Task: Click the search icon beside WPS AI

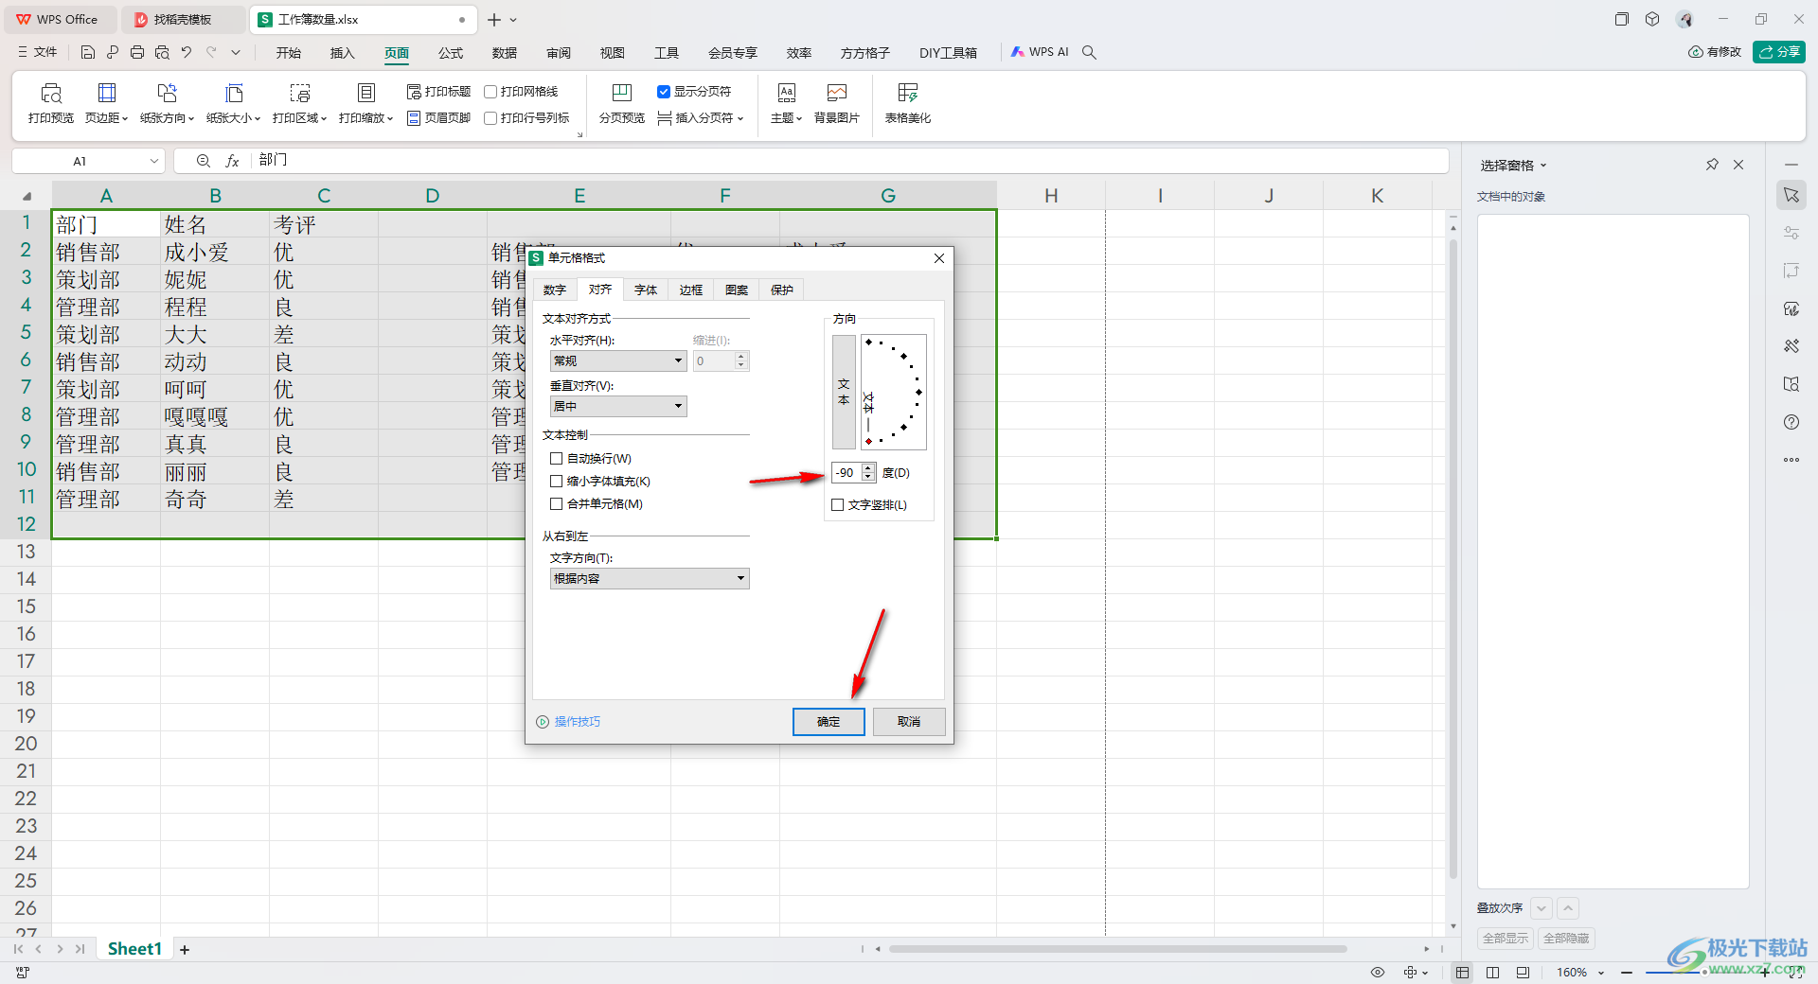Action: 1090,53
